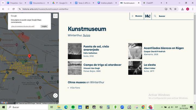Go forward in browser history
Image resolution: width=196 pixels, height=110 pixels.
pyautogui.click(x=8, y=9)
